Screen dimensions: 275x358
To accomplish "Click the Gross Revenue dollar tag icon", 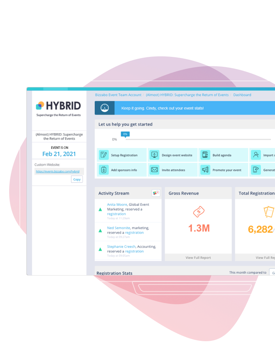I will tap(199, 212).
